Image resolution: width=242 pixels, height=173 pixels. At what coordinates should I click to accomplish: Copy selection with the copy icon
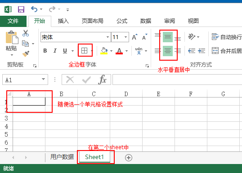click(25, 44)
